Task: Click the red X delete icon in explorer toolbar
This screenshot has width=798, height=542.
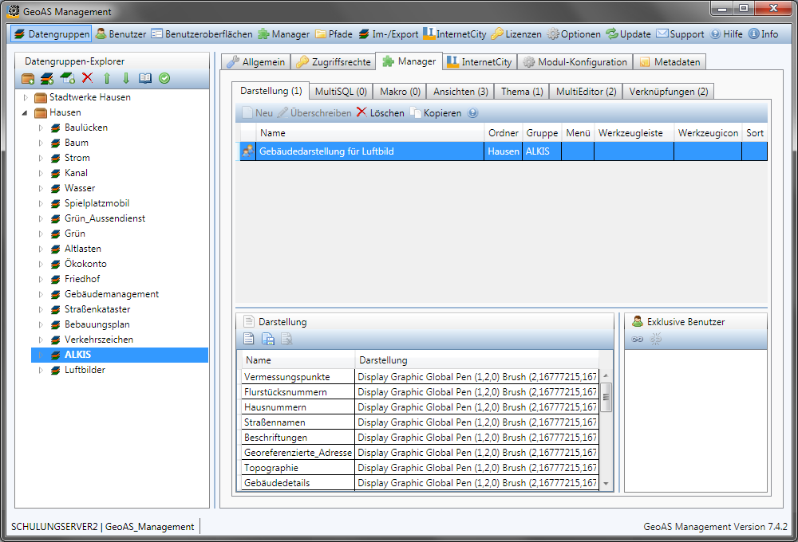Action: pyautogui.click(x=87, y=78)
